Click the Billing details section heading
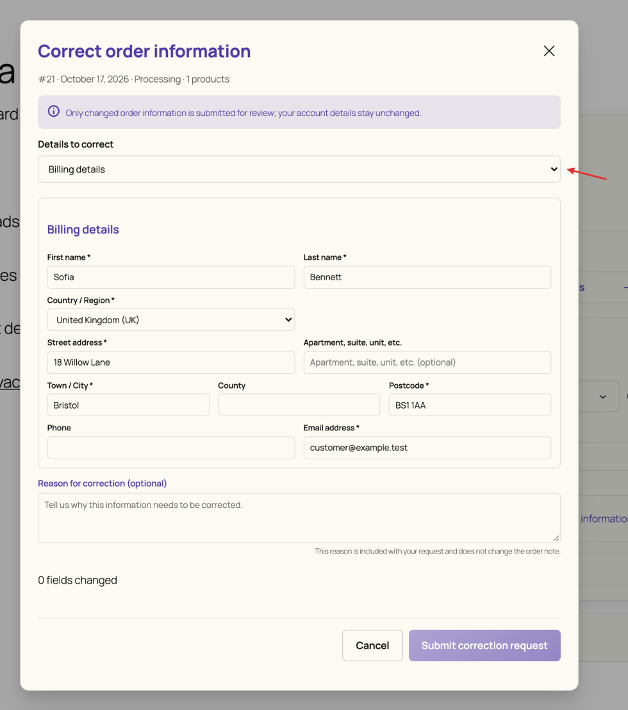This screenshot has width=628, height=710. 83,230
